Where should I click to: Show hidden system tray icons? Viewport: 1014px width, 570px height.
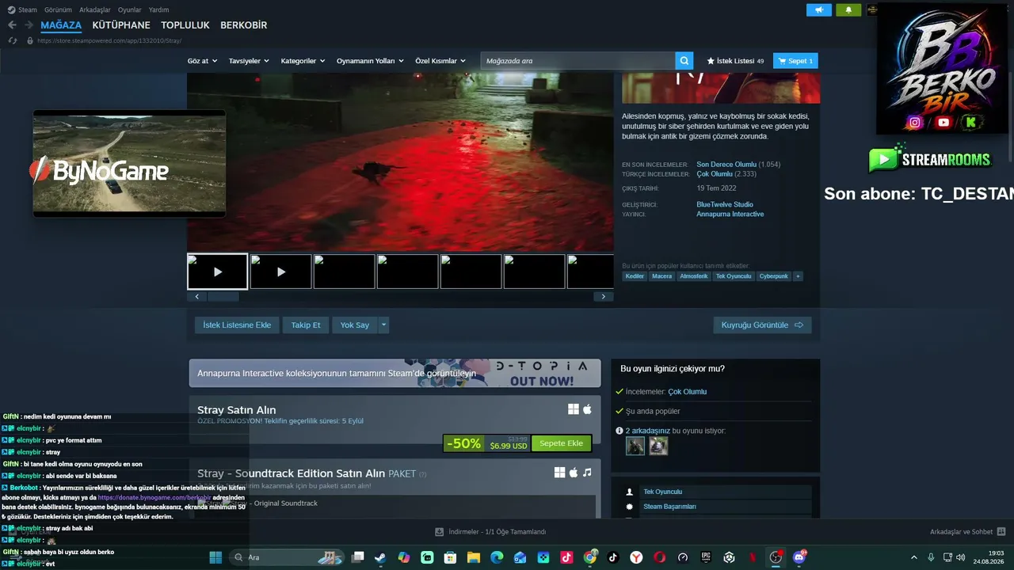pyautogui.click(x=913, y=557)
